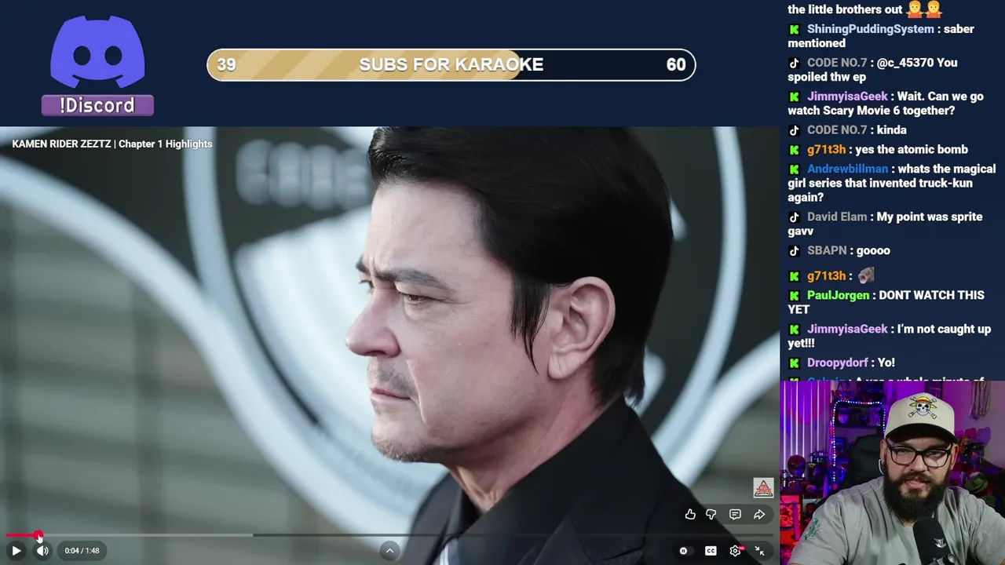
Task: Click the !Discord purple label
Action: 97,105
